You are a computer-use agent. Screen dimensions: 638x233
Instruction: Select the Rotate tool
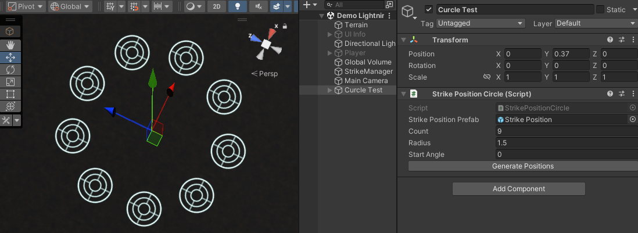point(10,70)
